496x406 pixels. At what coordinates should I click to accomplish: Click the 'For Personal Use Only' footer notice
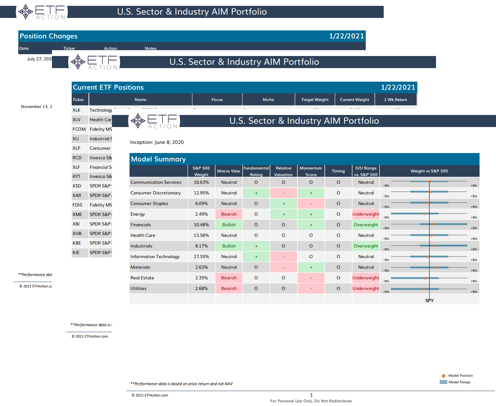tap(311, 401)
